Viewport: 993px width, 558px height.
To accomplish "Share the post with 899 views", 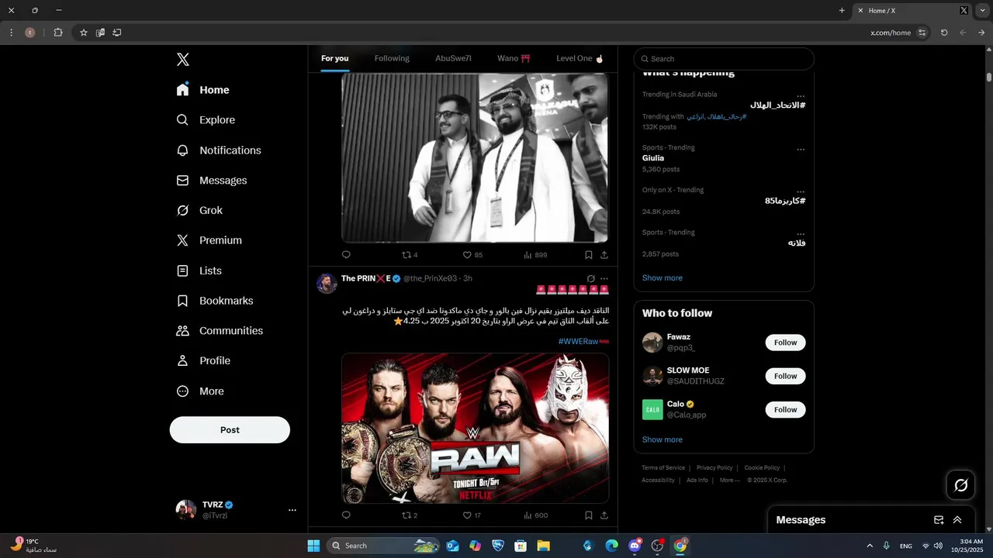I will click(604, 255).
